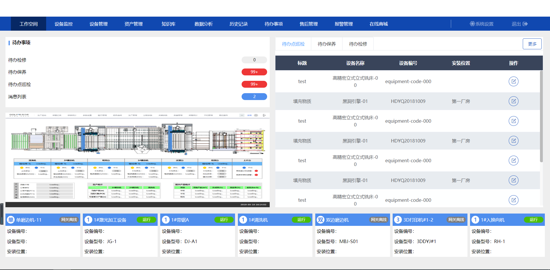Click the 待办事项 navigation item
The height and width of the screenshot is (270, 550).
(x=273, y=24)
